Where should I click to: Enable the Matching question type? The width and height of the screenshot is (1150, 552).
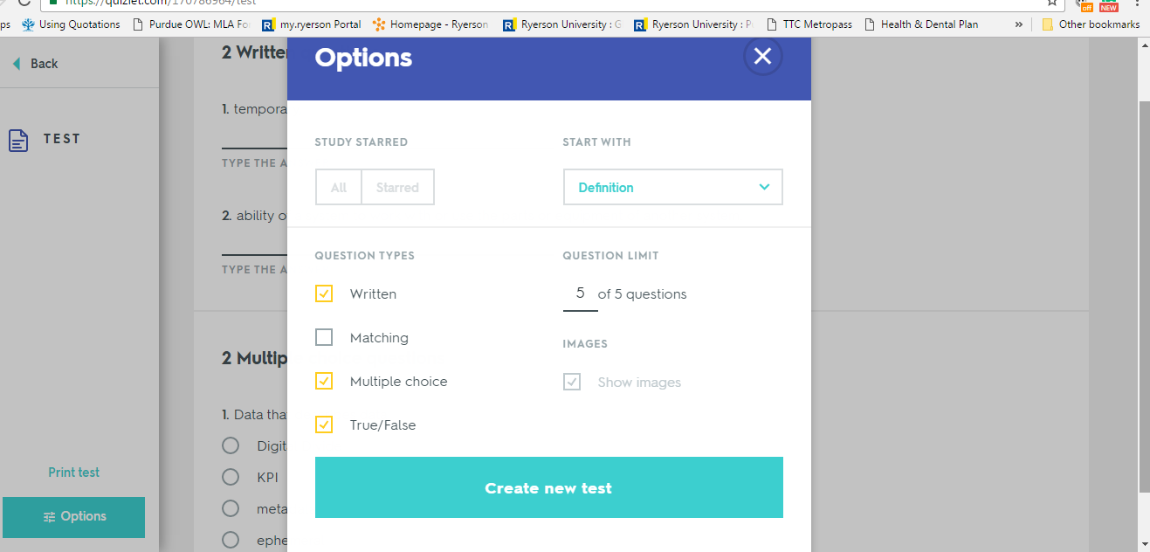324,337
